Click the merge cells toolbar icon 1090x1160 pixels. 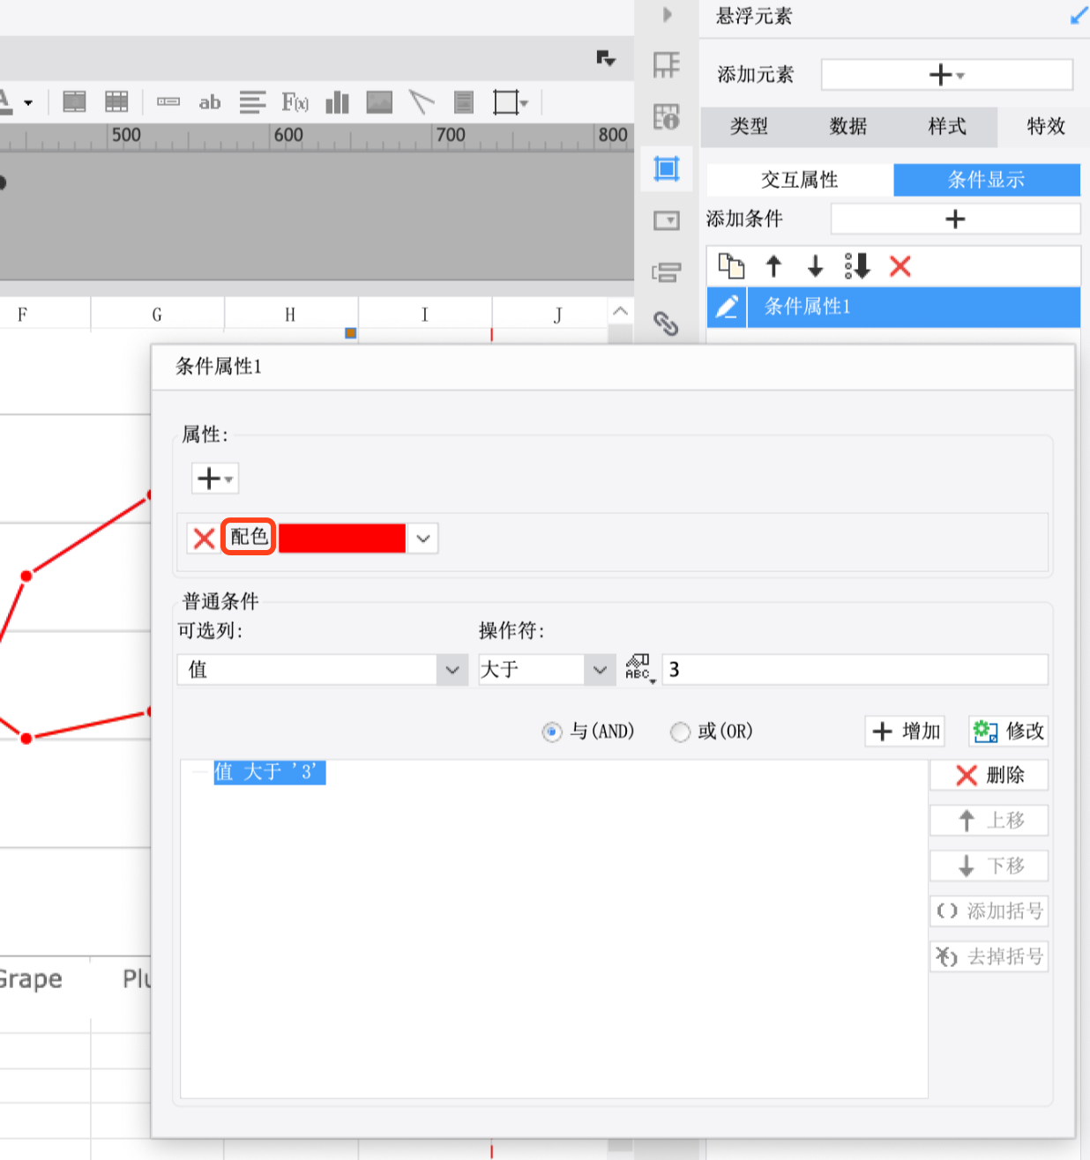[74, 102]
